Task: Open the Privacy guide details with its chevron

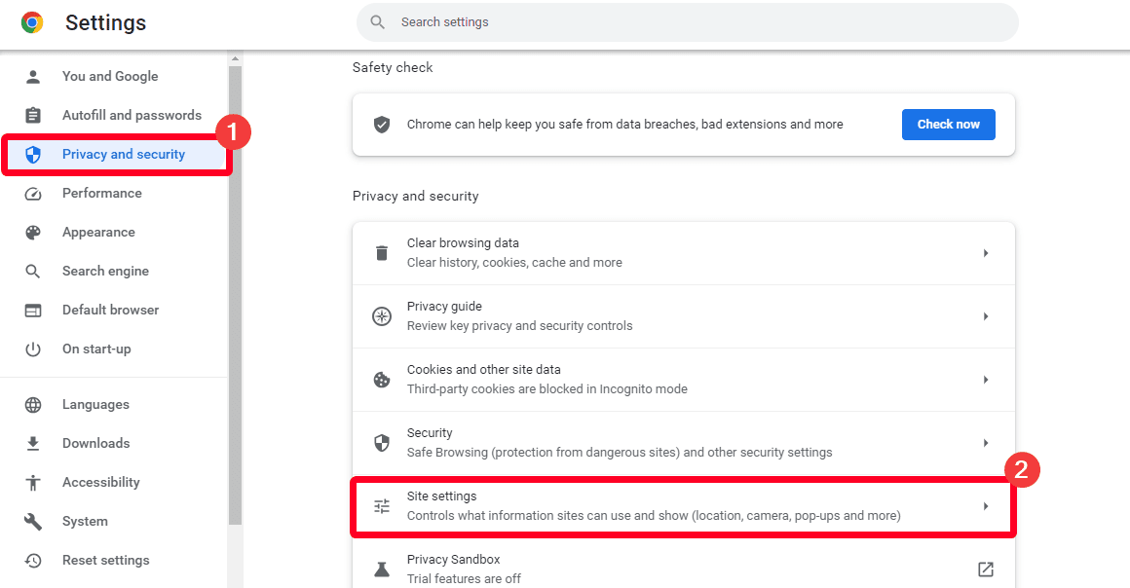Action: tap(985, 315)
